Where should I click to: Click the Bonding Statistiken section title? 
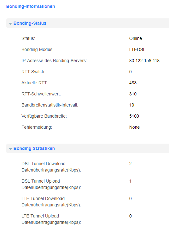pos(34,149)
